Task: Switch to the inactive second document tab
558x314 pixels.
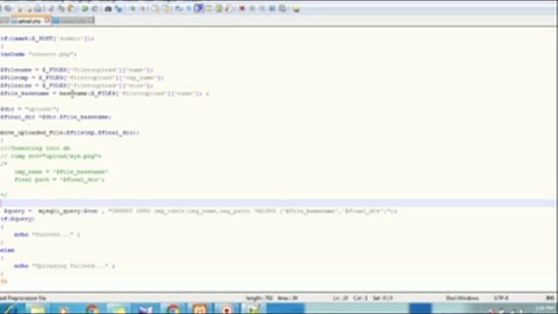Action: pos(73,21)
